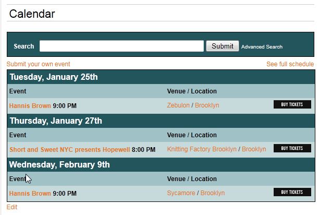The image size is (319, 215).
Task: Buy tickets for the January 25th show
Action: tap(292, 104)
